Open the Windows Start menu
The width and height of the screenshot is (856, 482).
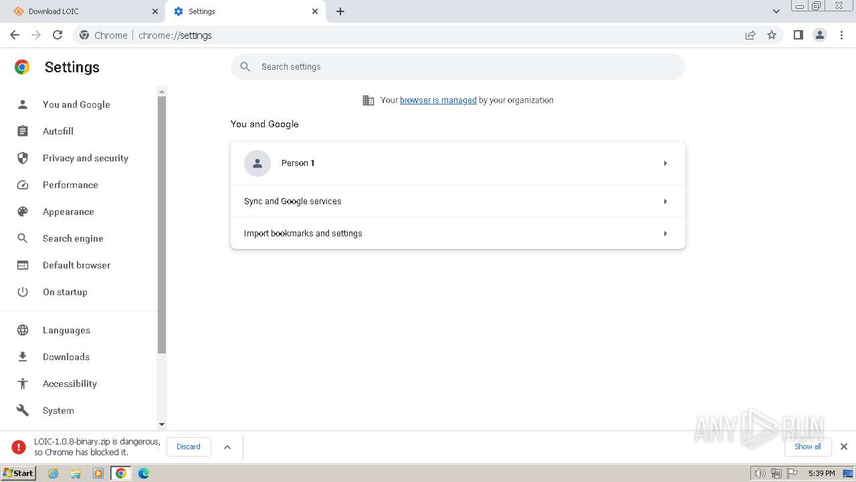point(18,473)
